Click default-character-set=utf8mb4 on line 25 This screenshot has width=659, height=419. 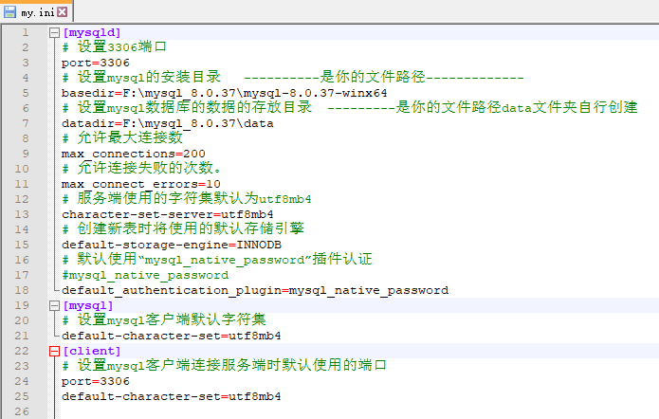171,396
